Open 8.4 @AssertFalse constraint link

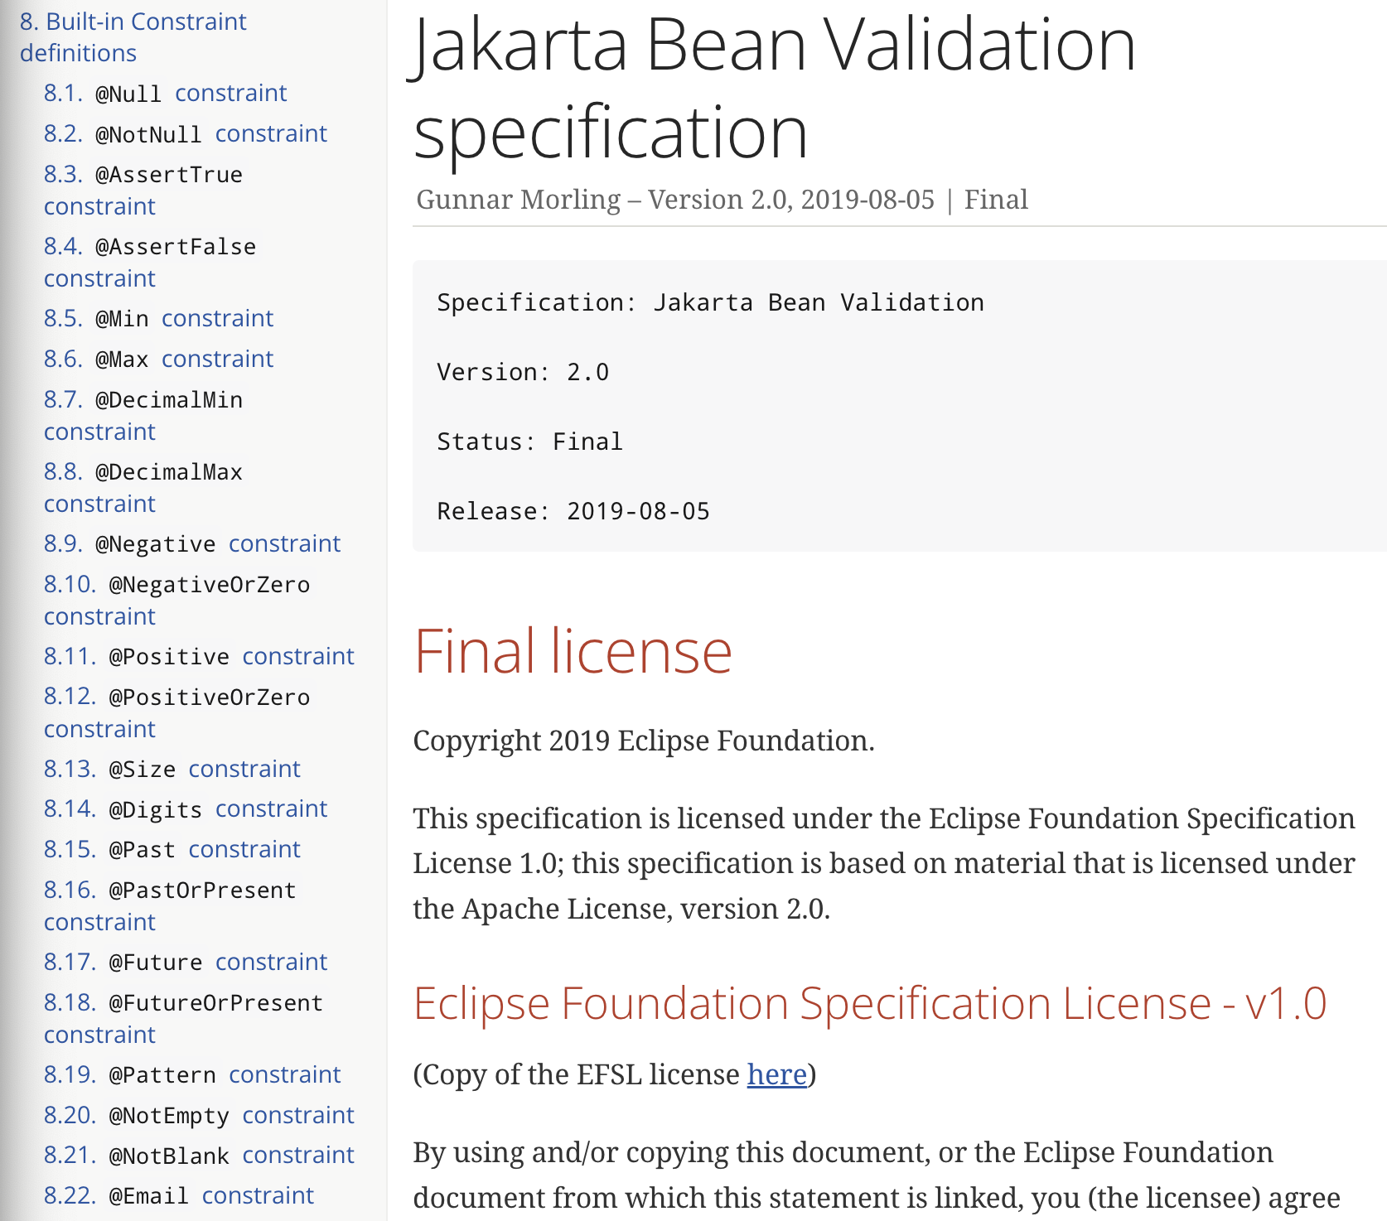[150, 262]
